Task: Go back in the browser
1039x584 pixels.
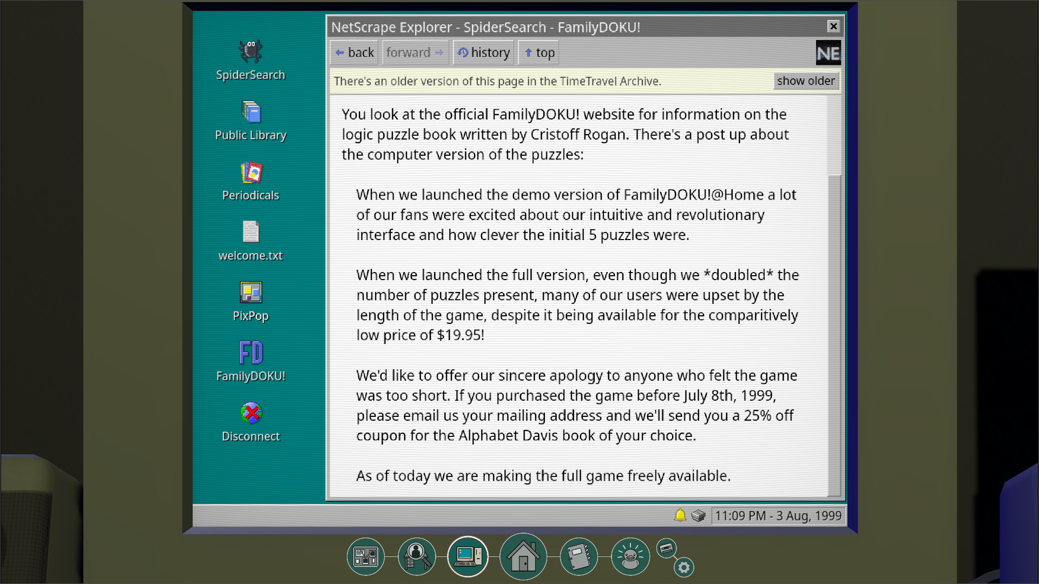Action: pos(354,52)
